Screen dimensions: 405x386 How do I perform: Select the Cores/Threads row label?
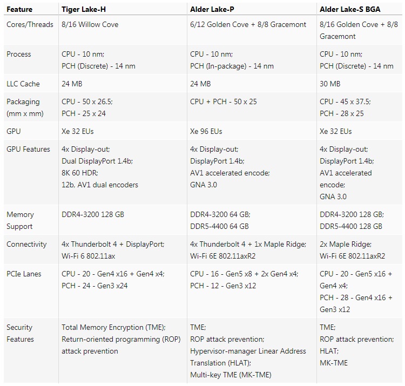click(x=30, y=24)
